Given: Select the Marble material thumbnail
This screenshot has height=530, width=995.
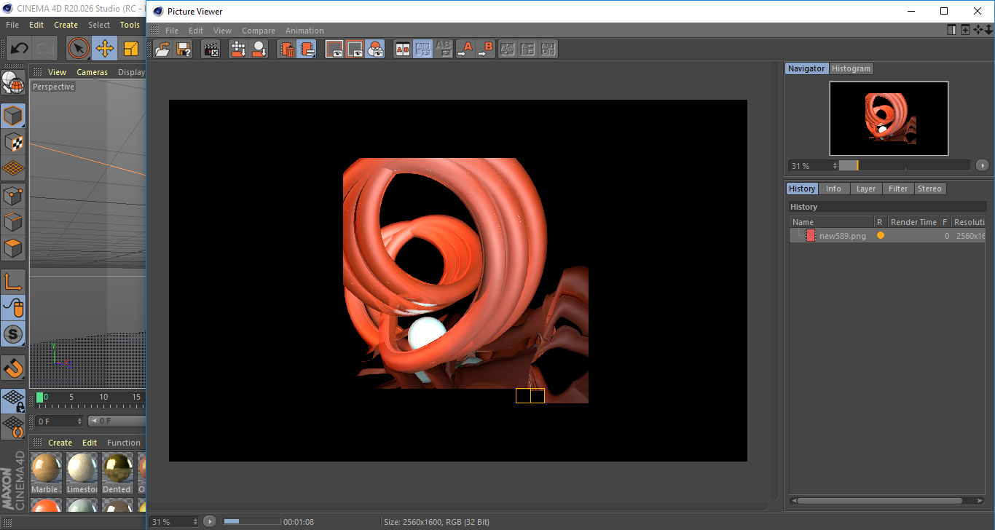Looking at the screenshot, I should (46, 467).
